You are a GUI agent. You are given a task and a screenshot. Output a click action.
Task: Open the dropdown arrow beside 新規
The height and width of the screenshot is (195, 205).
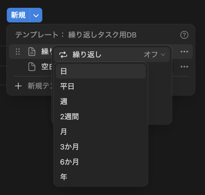point(36,15)
